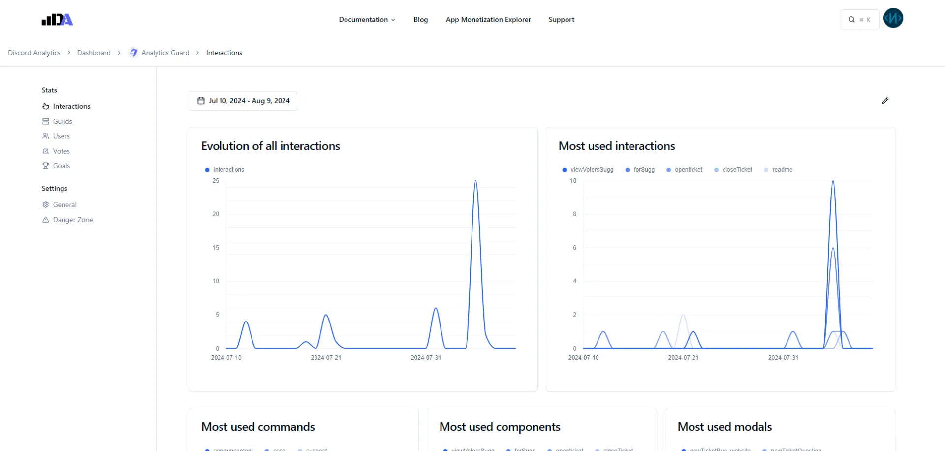The image size is (945, 451).
Task: Open the user avatar menu
Action: click(x=893, y=18)
